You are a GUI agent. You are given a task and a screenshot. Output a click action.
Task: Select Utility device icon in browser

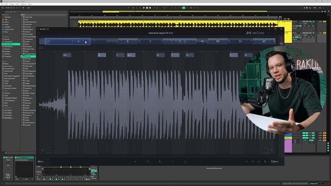pyautogui.click(x=24, y=120)
